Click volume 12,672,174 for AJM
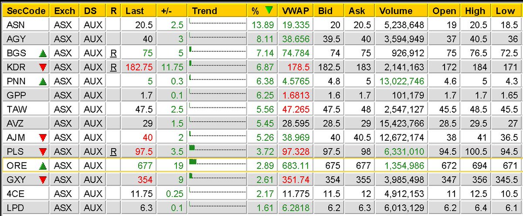 402,137
